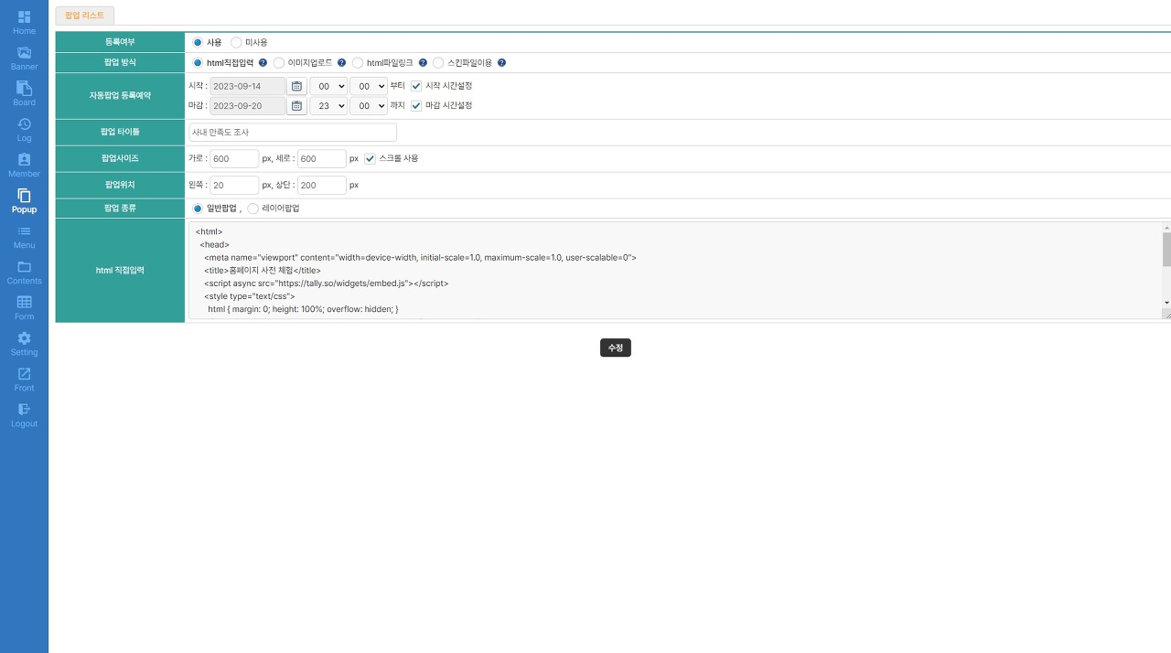Viewport: 1171px width, 653px height.
Task: Select 레이어팝업 popup type
Action: pyautogui.click(x=252, y=209)
